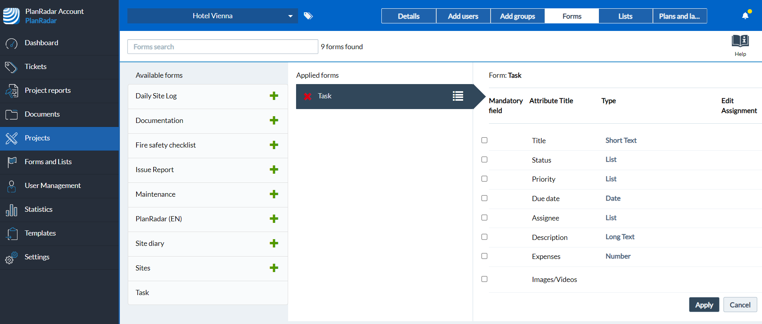
Task: Focus the Forms search field
Action: (223, 47)
